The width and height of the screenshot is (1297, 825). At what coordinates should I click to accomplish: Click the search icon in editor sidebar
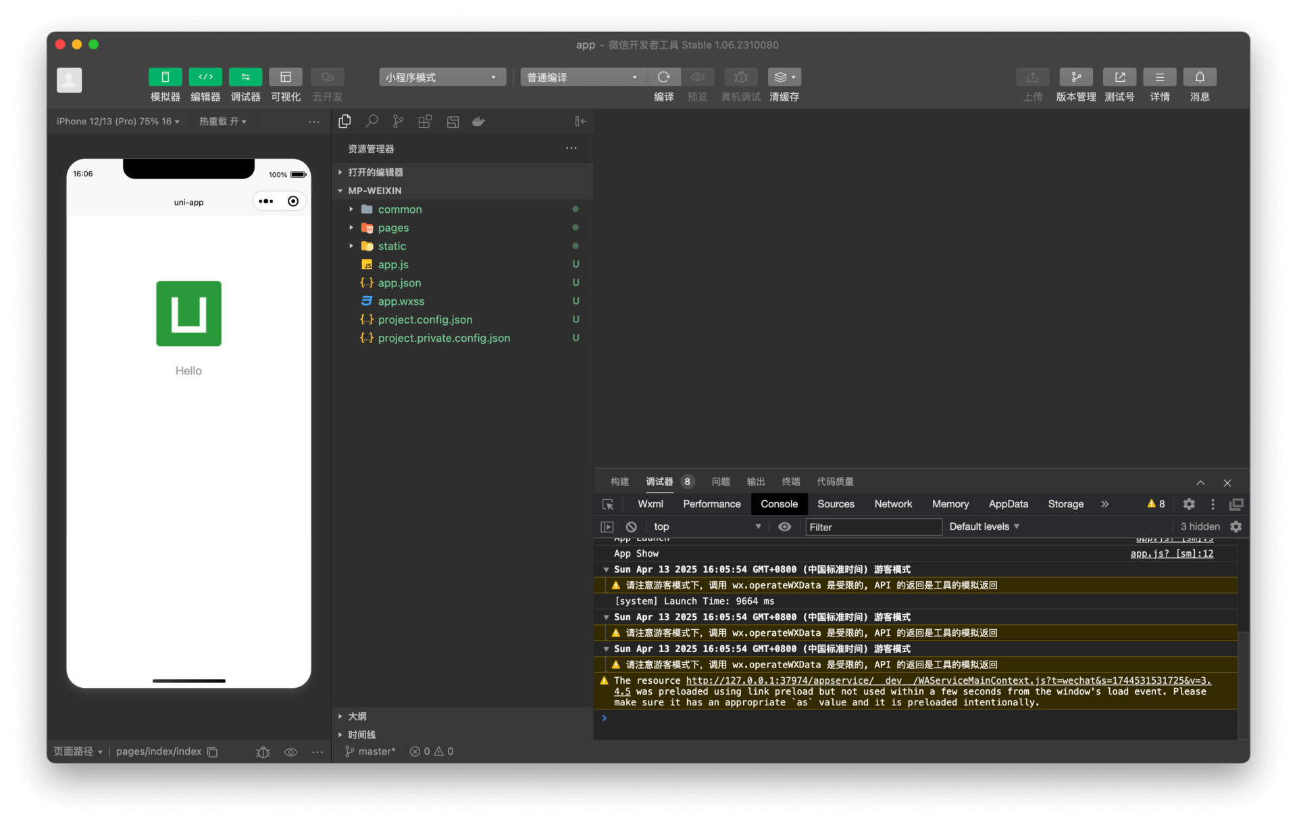[372, 122]
